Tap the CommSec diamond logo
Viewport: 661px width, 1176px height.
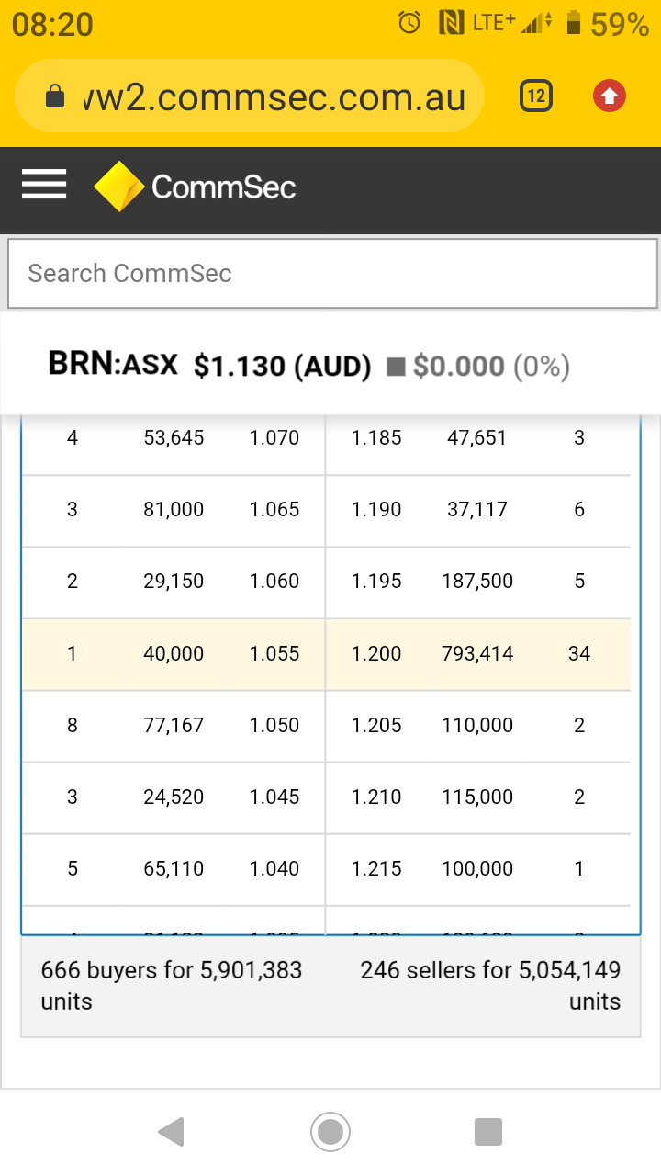(119, 187)
